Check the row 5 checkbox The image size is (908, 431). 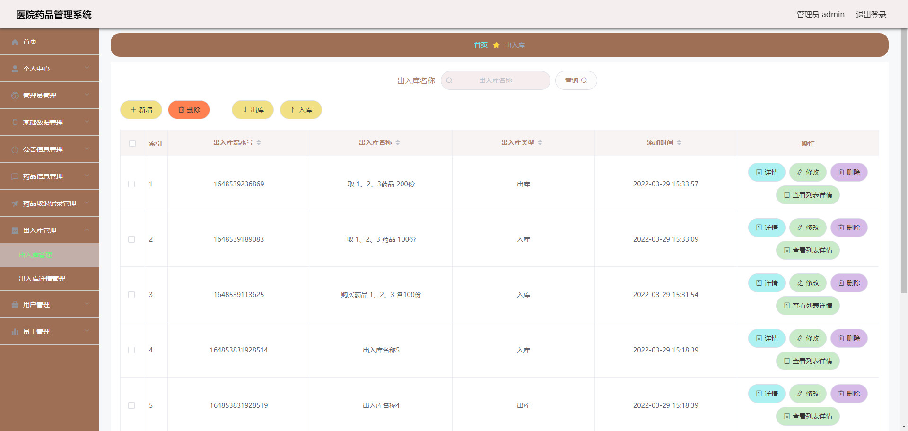[x=131, y=405]
